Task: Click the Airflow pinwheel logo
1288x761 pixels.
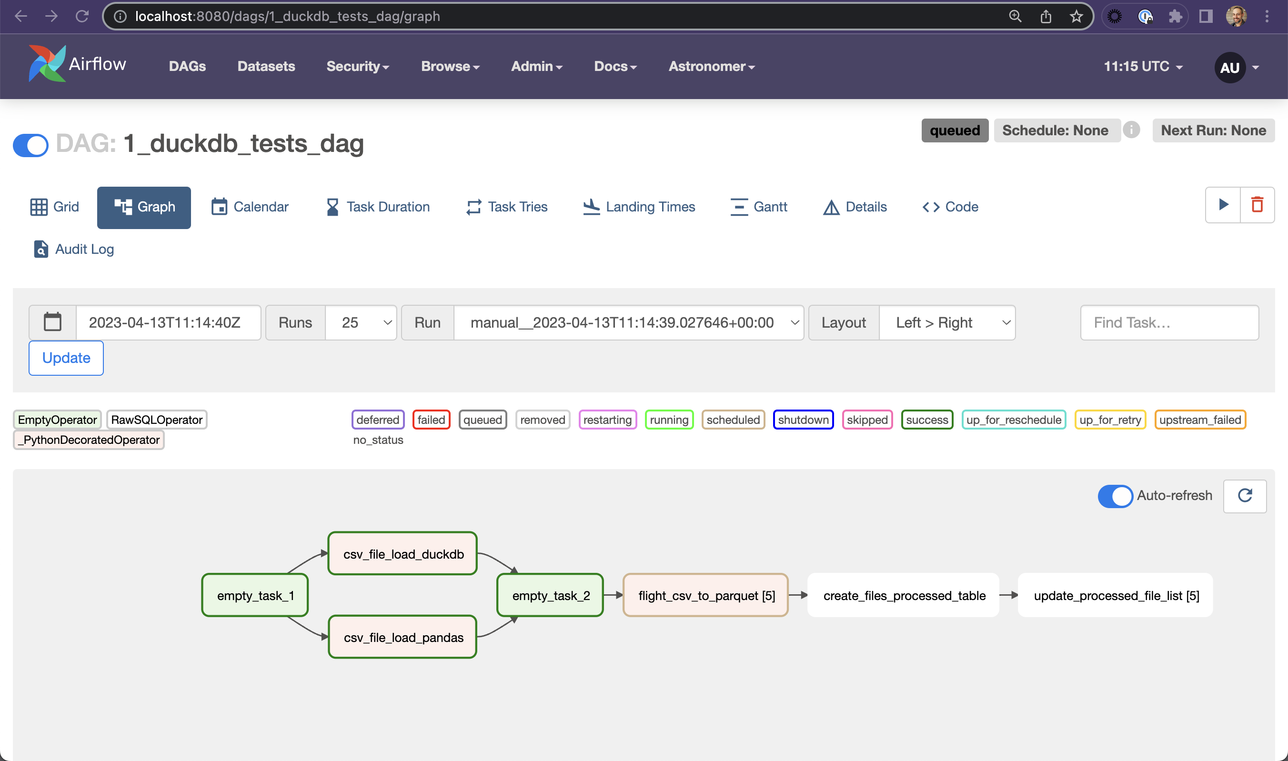Action: (47, 64)
